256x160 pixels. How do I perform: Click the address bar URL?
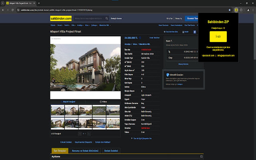click(x=56, y=10)
